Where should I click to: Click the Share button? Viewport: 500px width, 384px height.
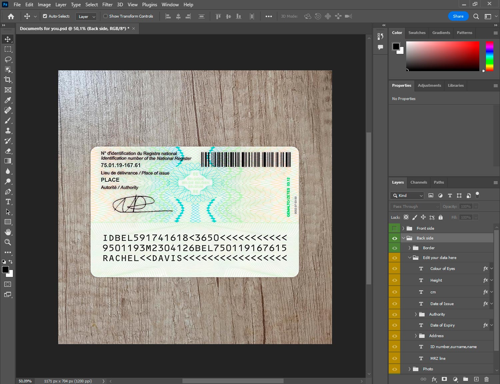[x=458, y=16]
